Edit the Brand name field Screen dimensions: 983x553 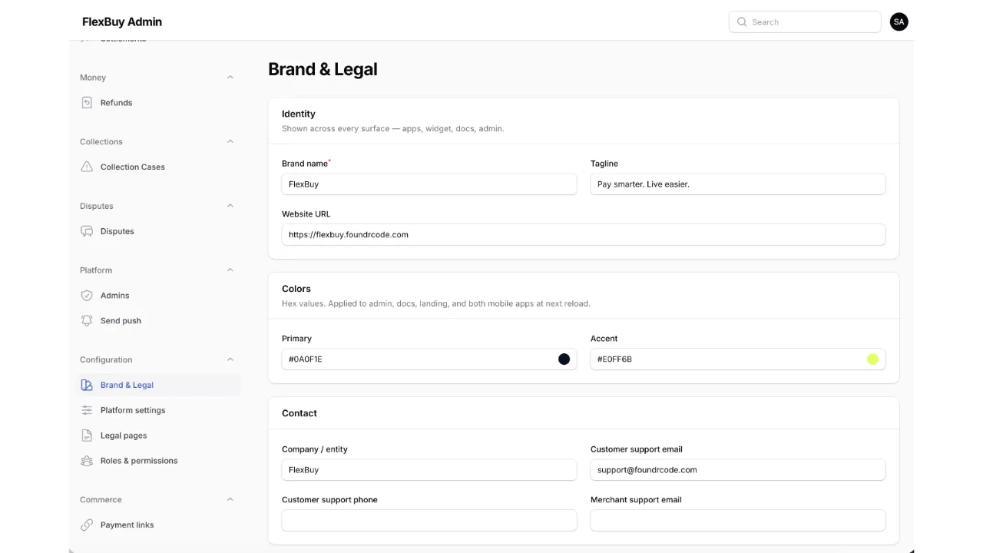(429, 184)
